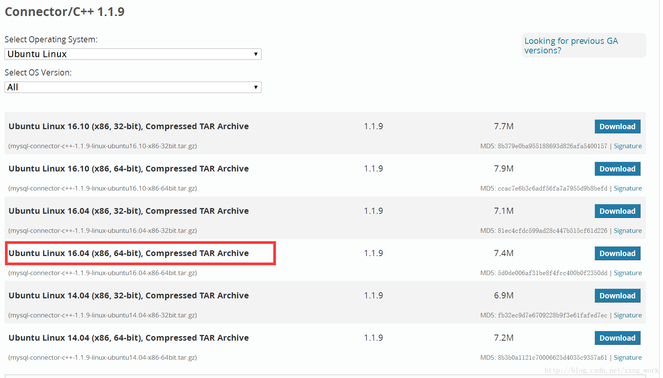Click the 'Select Operating System:' label
This screenshot has width=663, height=378.
51,40
